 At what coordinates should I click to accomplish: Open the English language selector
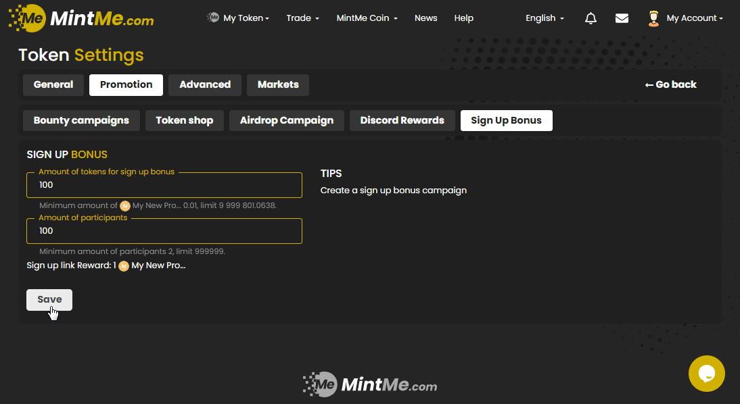545,18
